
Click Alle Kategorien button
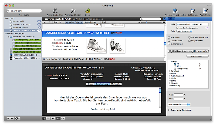(197, 56)
